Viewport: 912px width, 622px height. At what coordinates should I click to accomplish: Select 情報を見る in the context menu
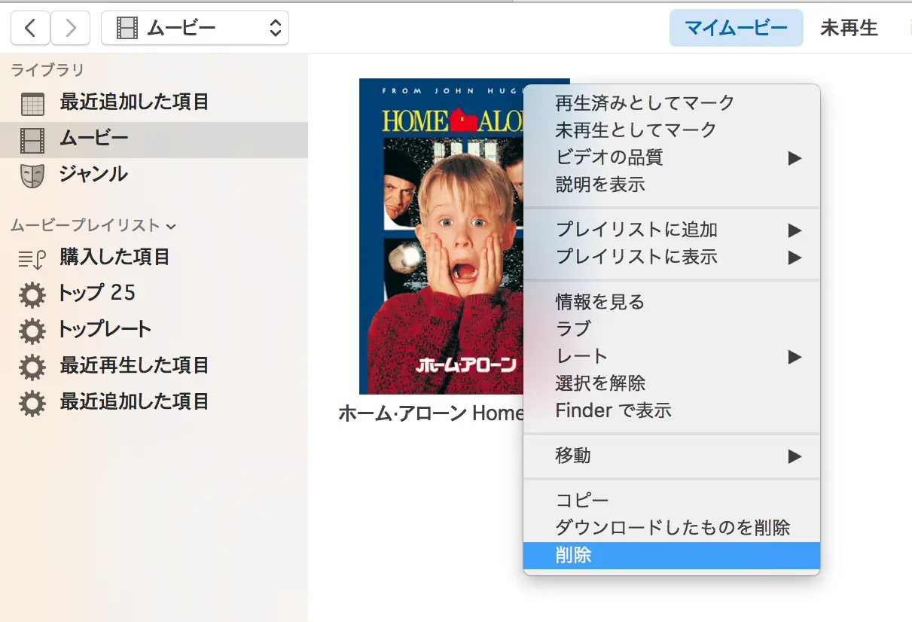pyautogui.click(x=600, y=302)
